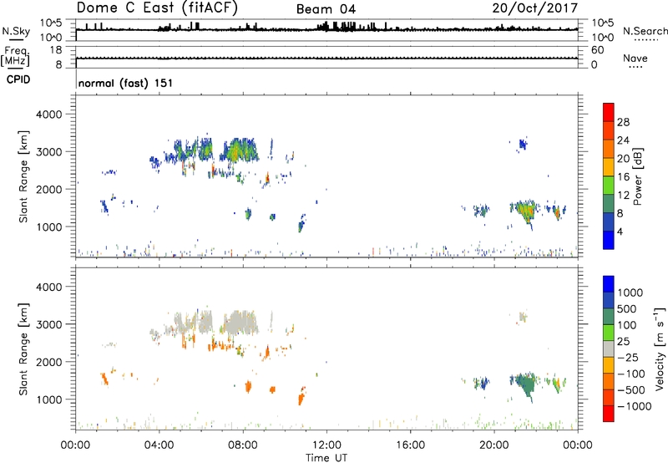The width and height of the screenshot is (668, 463).
Task: Select the '24' label on Power colorbar
Action: point(623,140)
